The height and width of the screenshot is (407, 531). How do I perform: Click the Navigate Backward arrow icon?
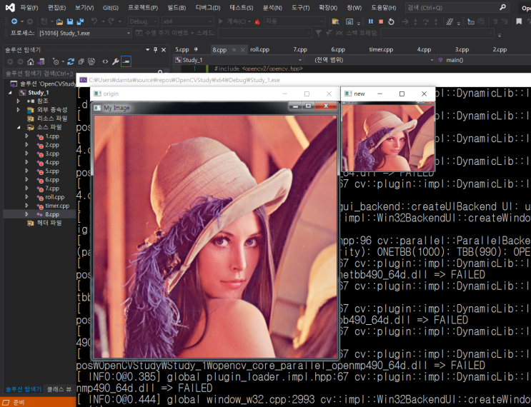14,21
